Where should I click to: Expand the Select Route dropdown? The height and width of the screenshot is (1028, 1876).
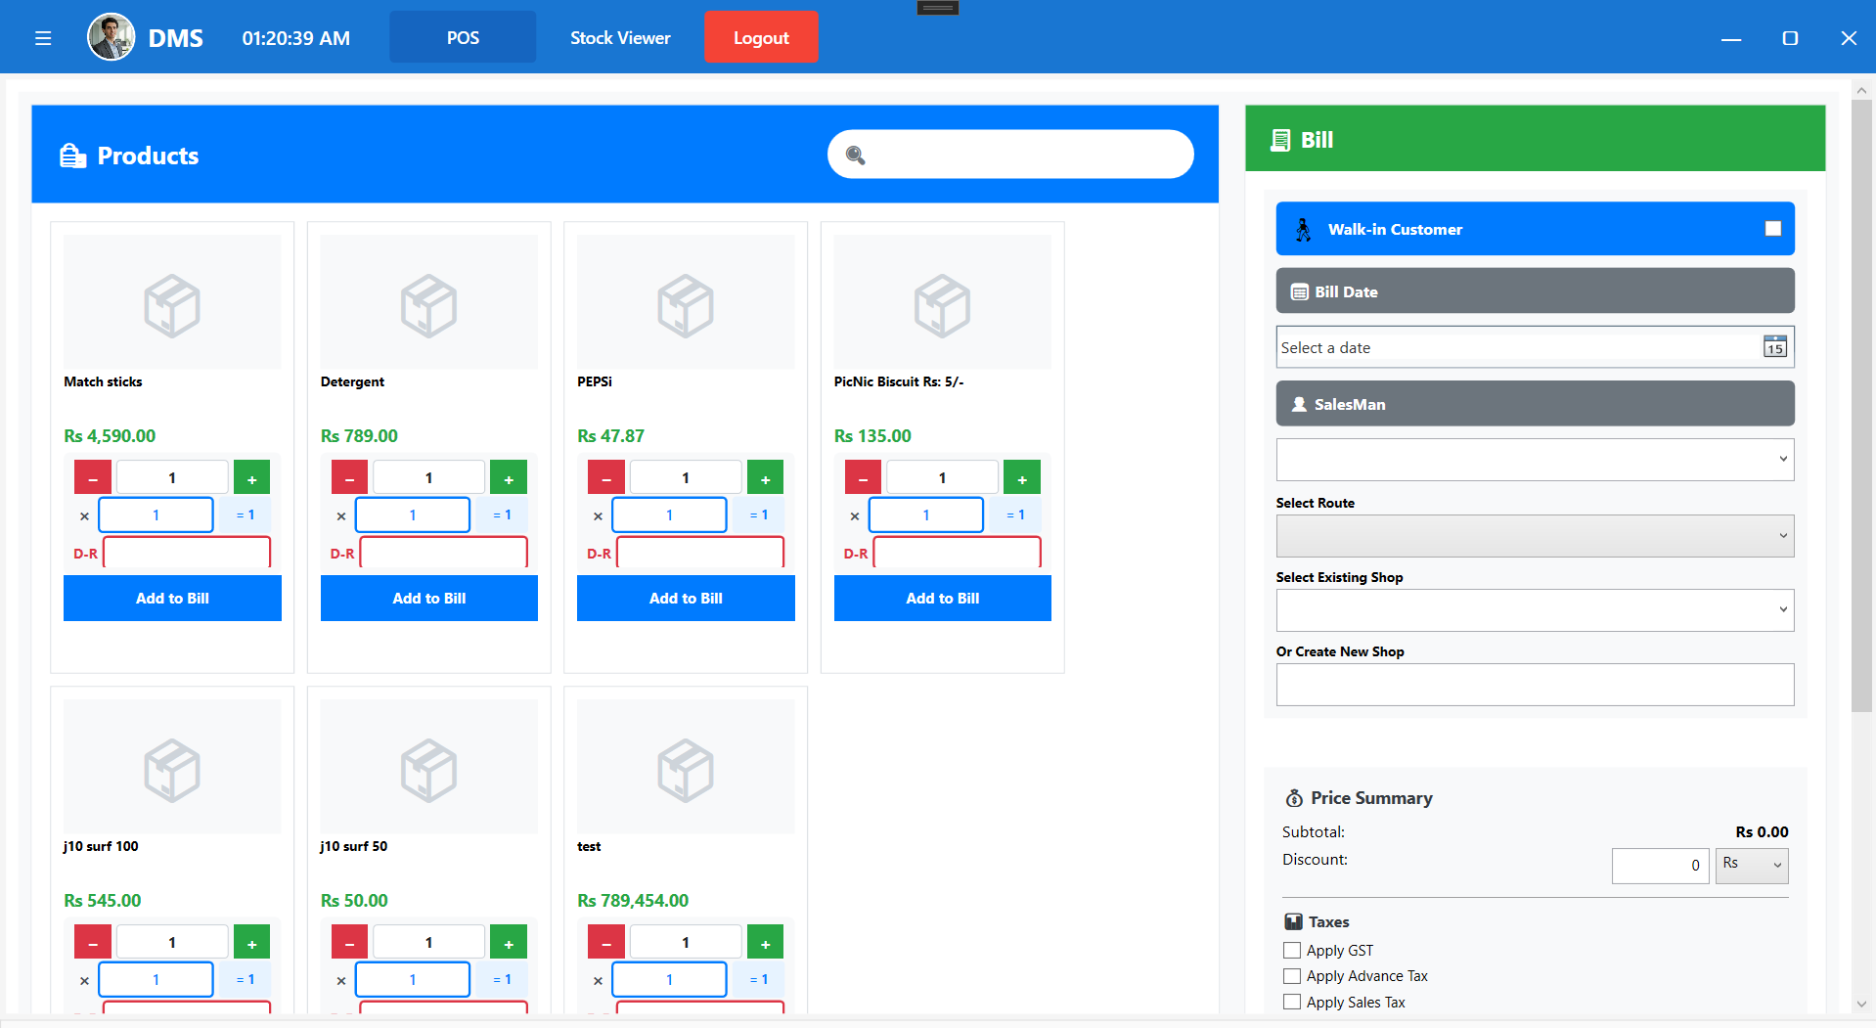click(1535, 535)
